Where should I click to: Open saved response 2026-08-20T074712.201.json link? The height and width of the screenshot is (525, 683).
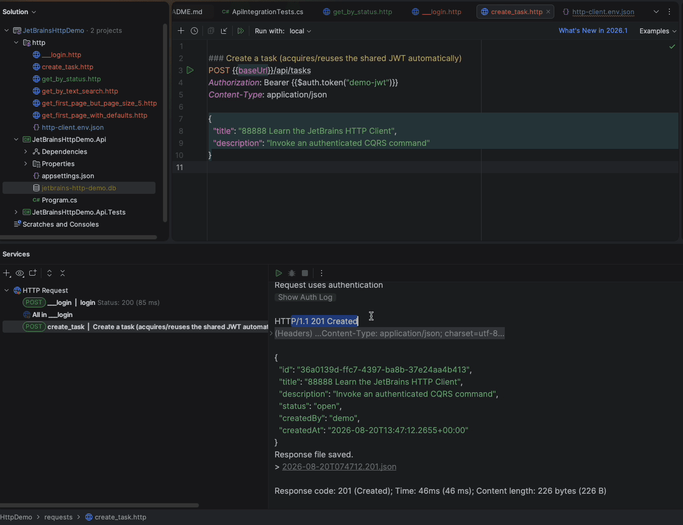339,466
